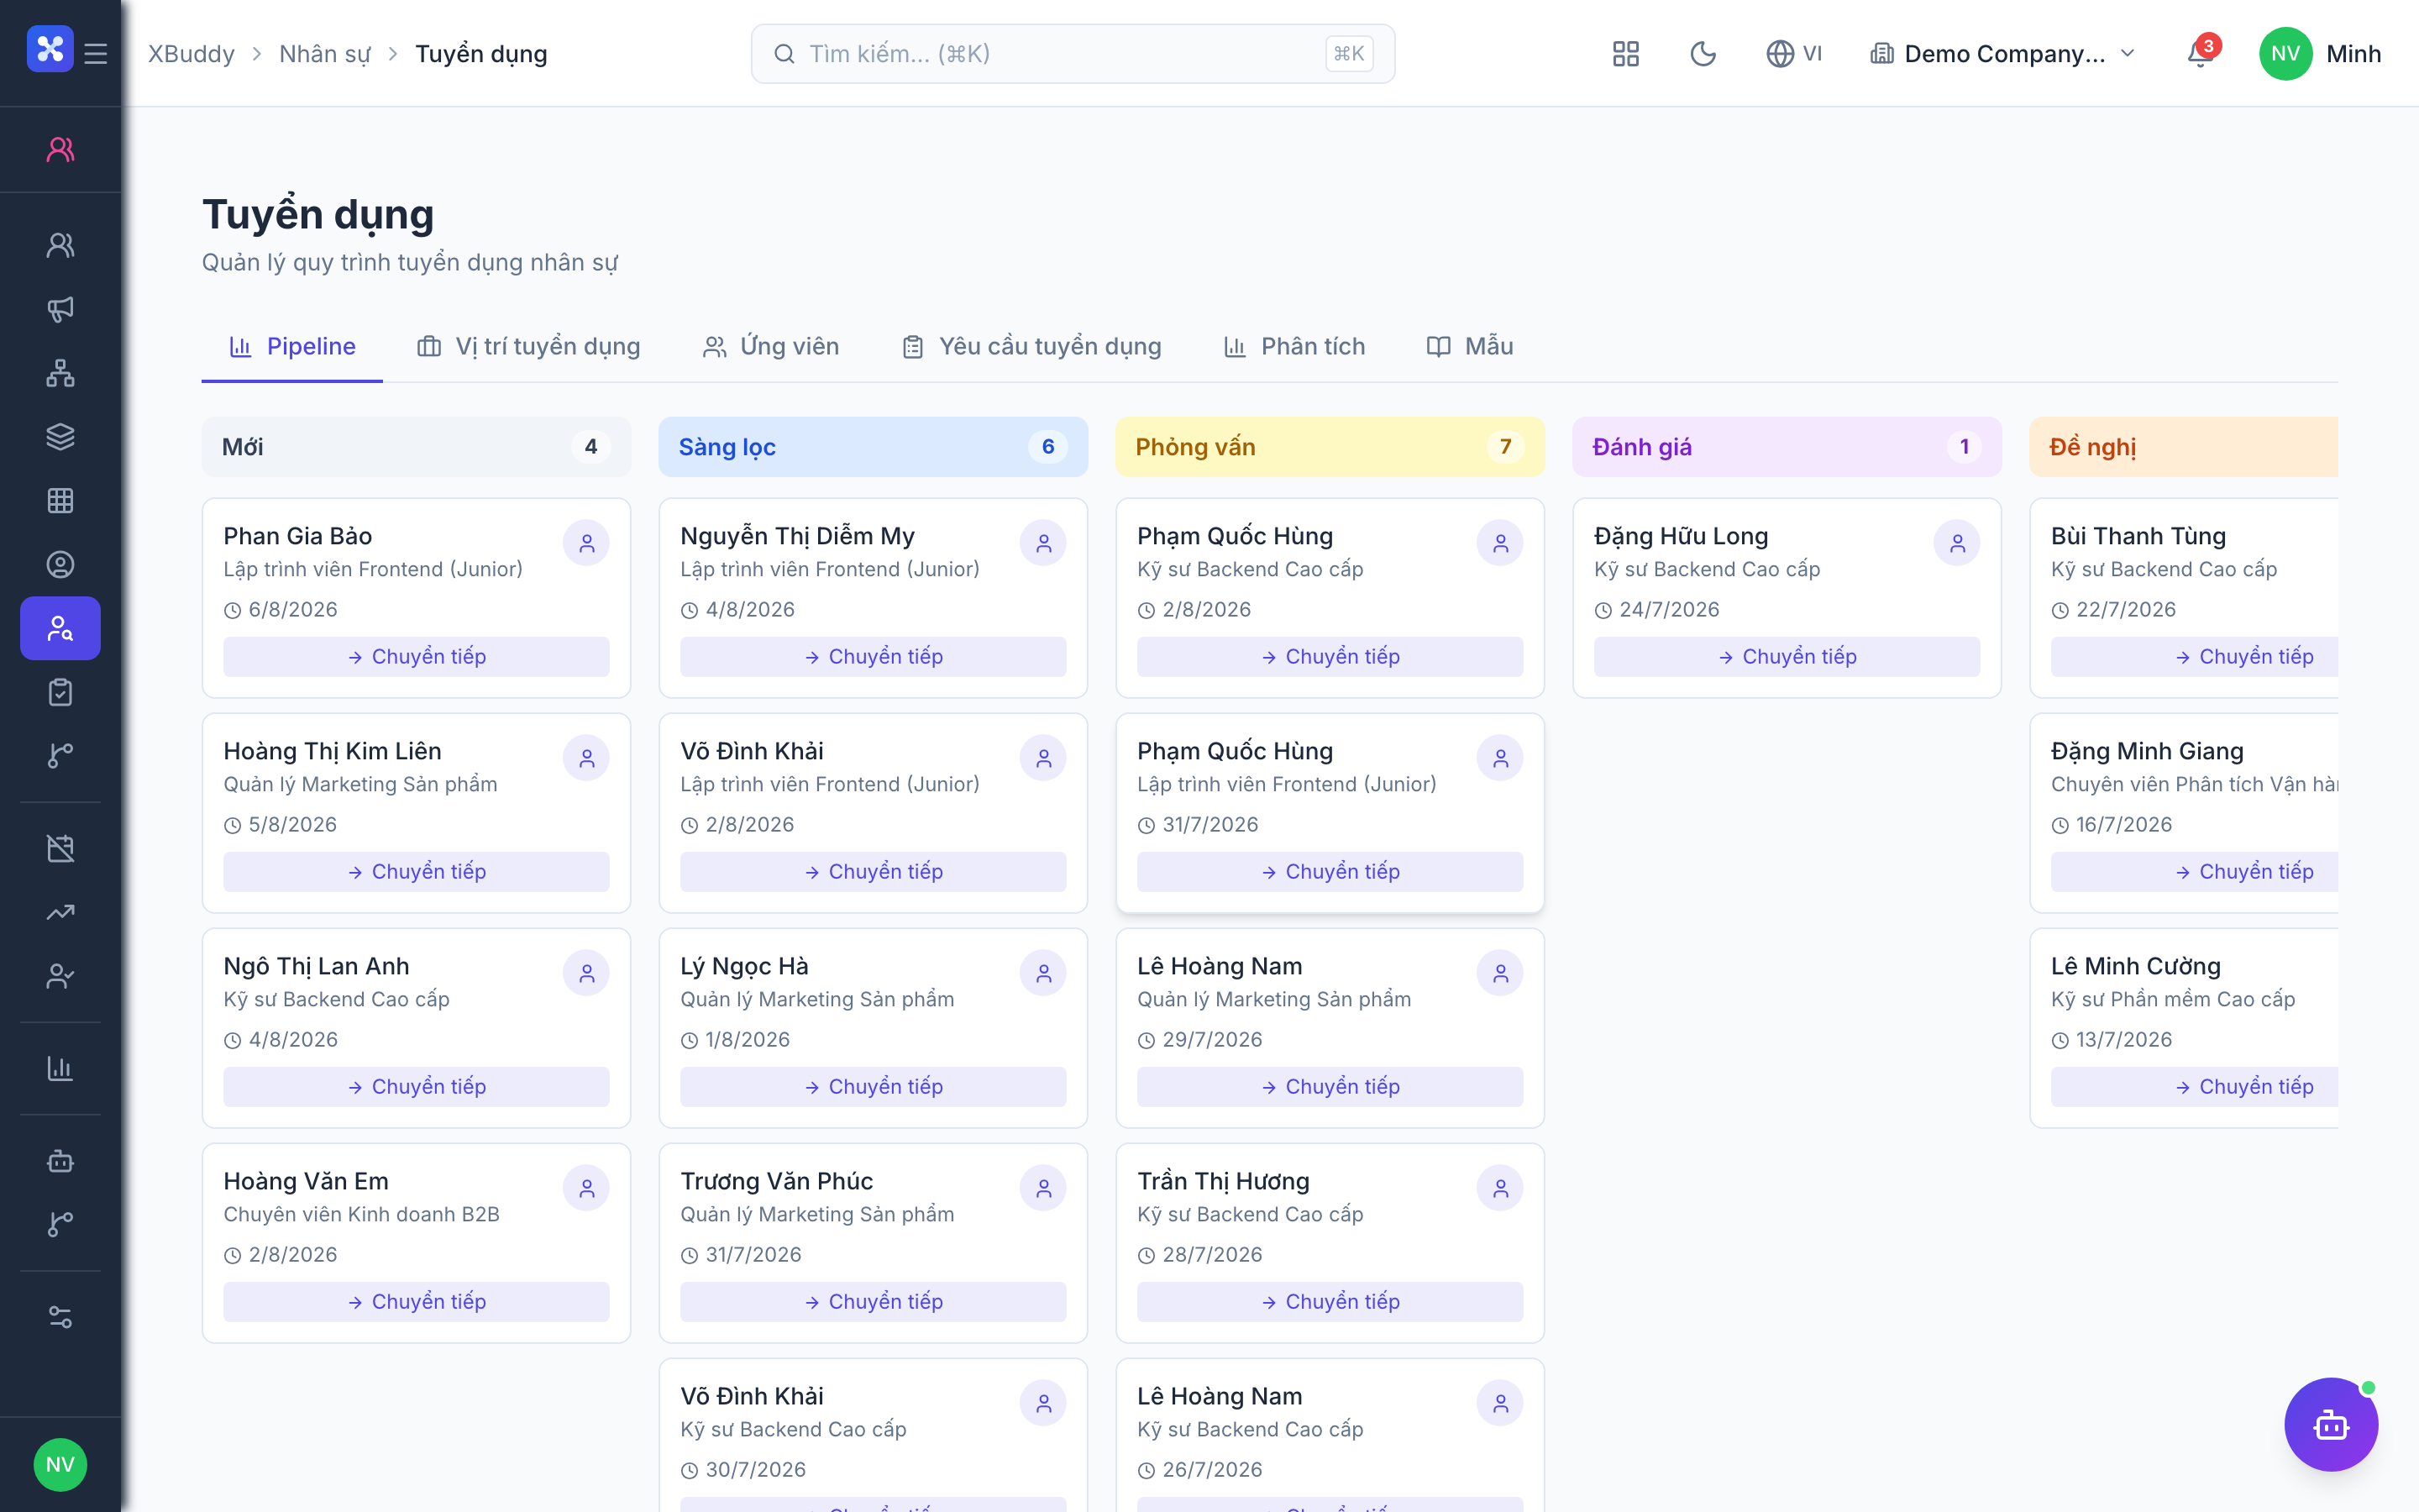2419x1512 pixels.
Task: Click Đặng Hữu Long's profile icon
Action: (1957, 543)
